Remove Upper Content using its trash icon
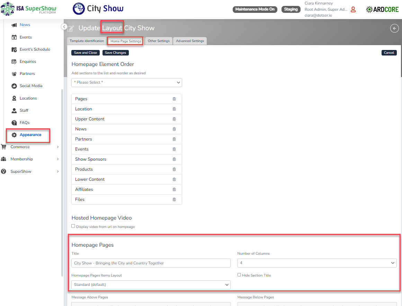402x306 pixels. pyautogui.click(x=174, y=119)
